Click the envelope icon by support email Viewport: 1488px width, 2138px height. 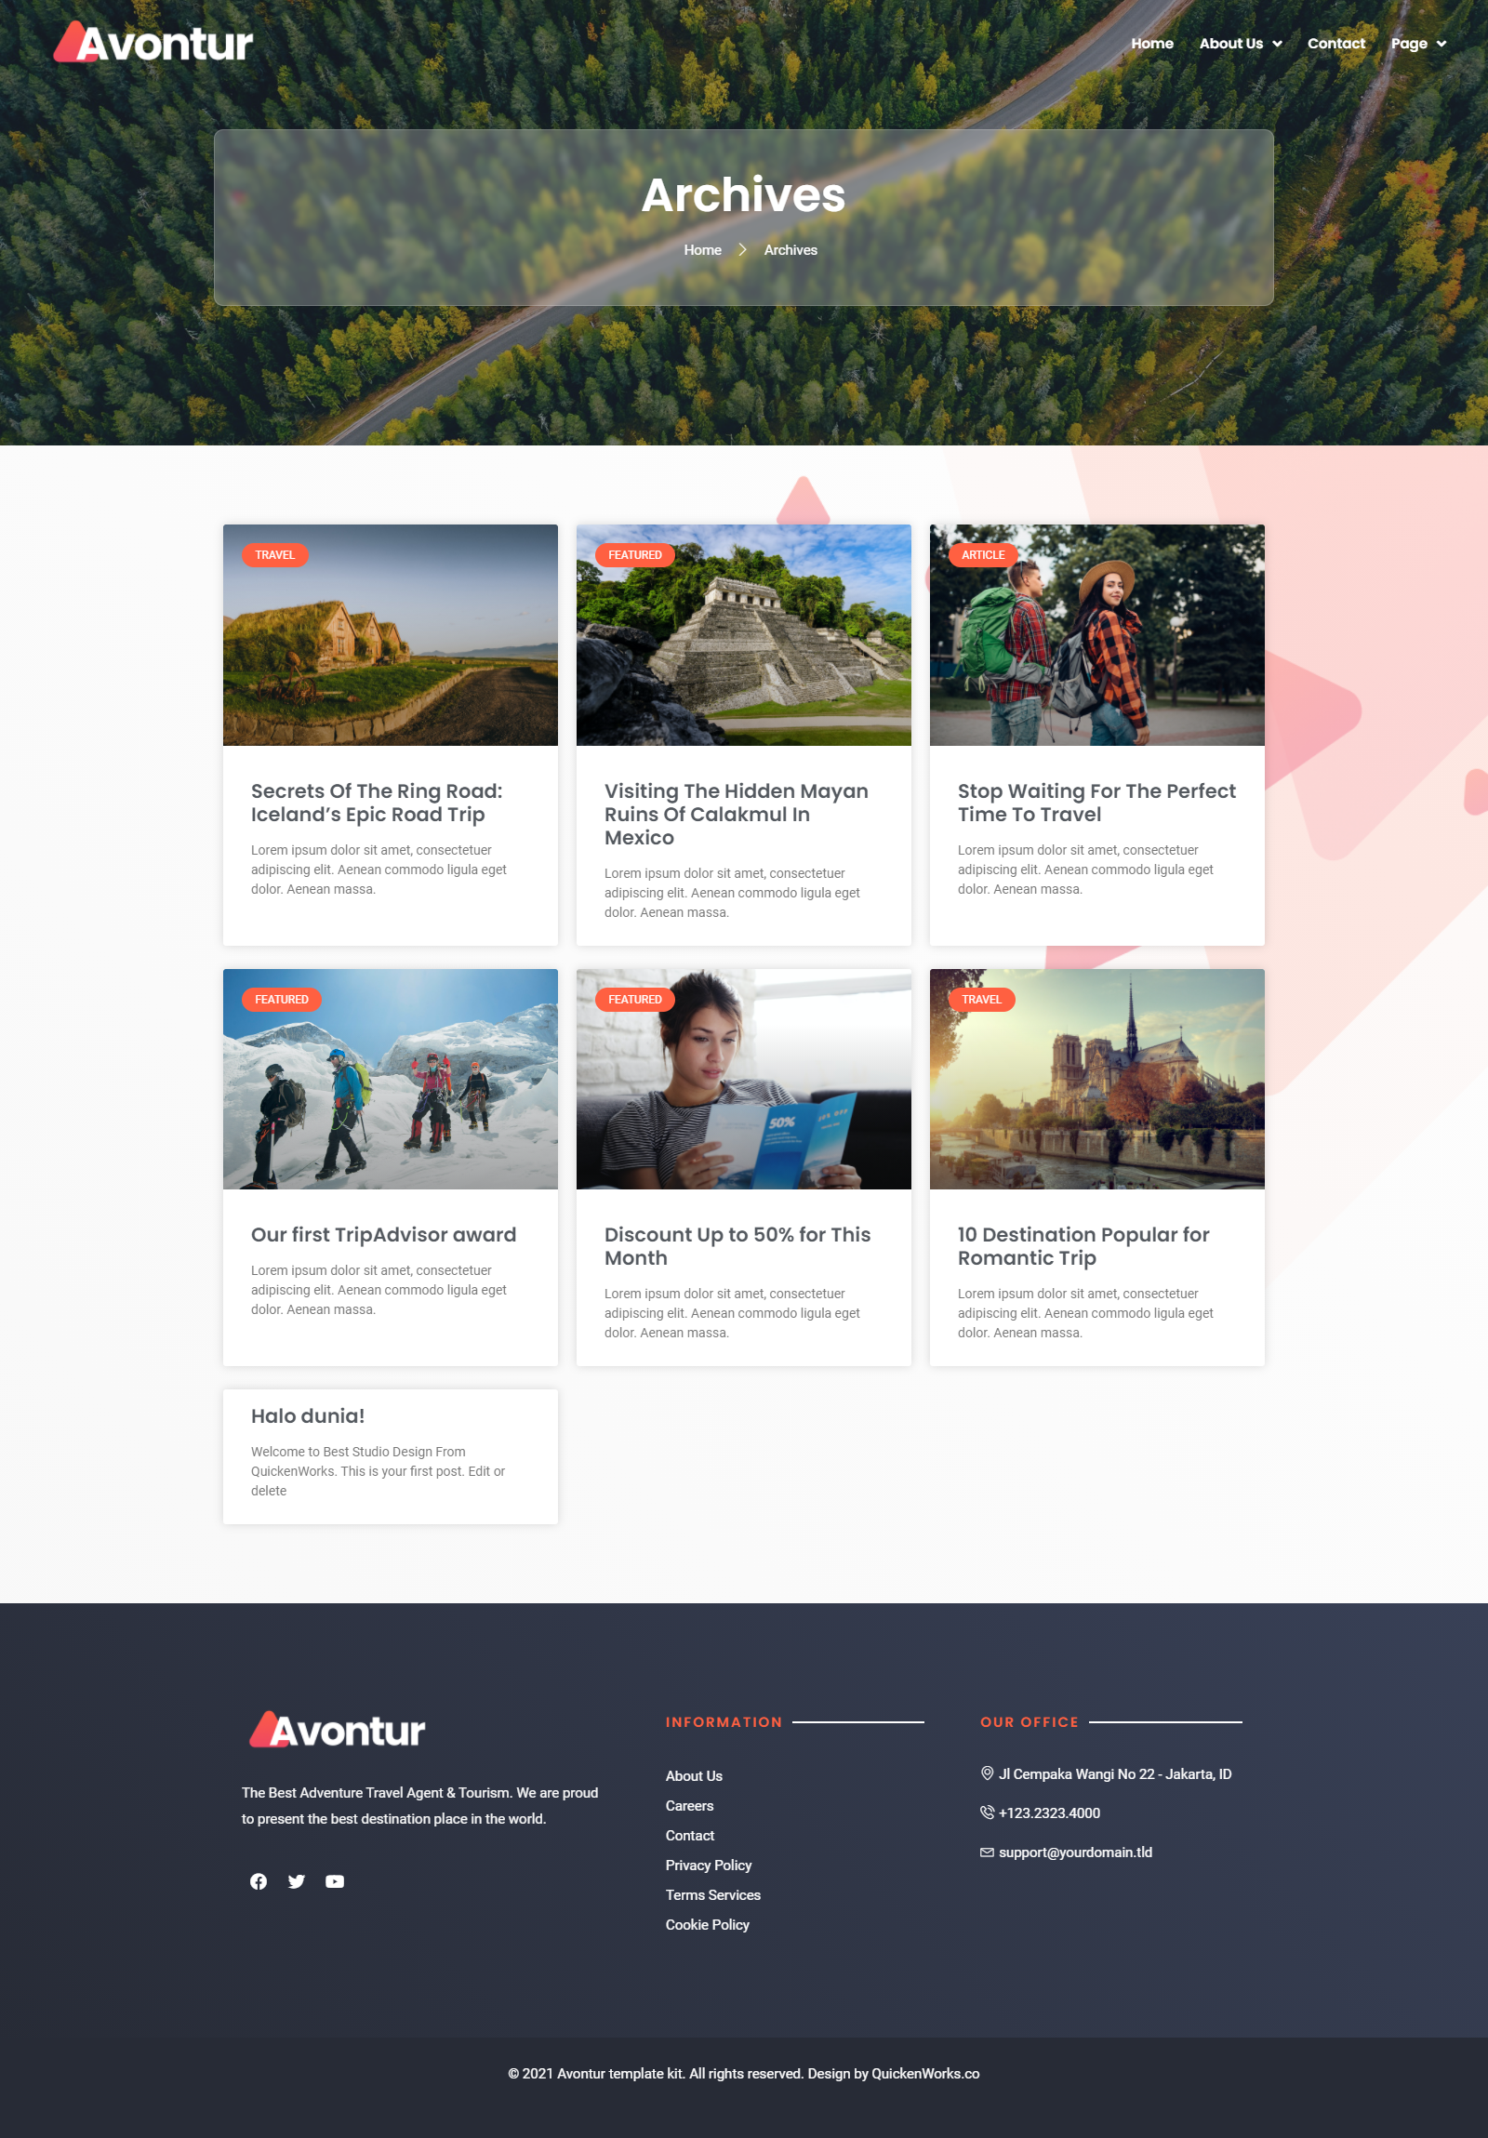(x=987, y=1852)
